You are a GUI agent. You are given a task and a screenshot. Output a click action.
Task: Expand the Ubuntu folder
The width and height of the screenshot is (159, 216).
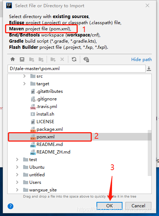click(x=17, y=167)
